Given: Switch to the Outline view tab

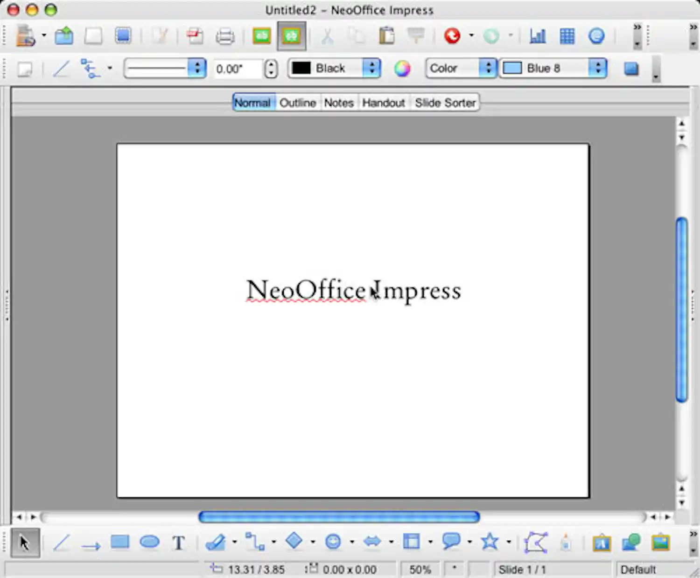Looking at the screenshot, I should (x=298, y=103).
